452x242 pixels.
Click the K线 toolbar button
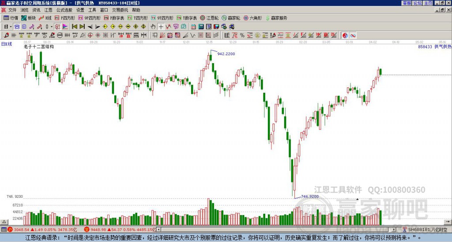[x=45, y=18]
